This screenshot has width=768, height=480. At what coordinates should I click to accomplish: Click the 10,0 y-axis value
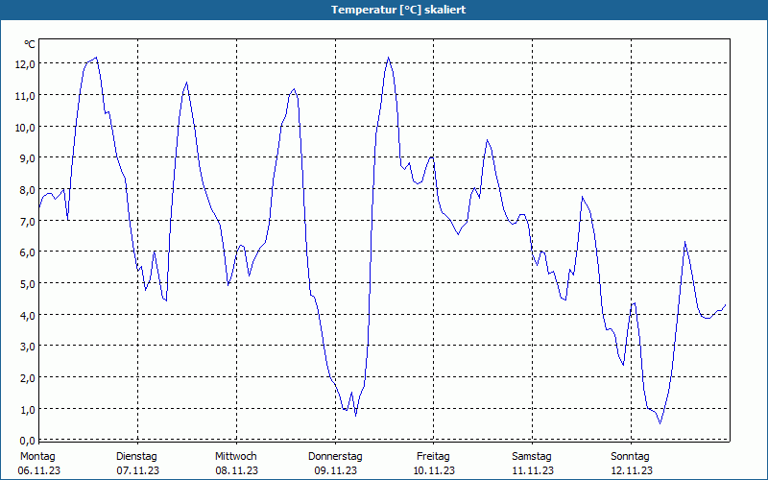coord(25,127)
